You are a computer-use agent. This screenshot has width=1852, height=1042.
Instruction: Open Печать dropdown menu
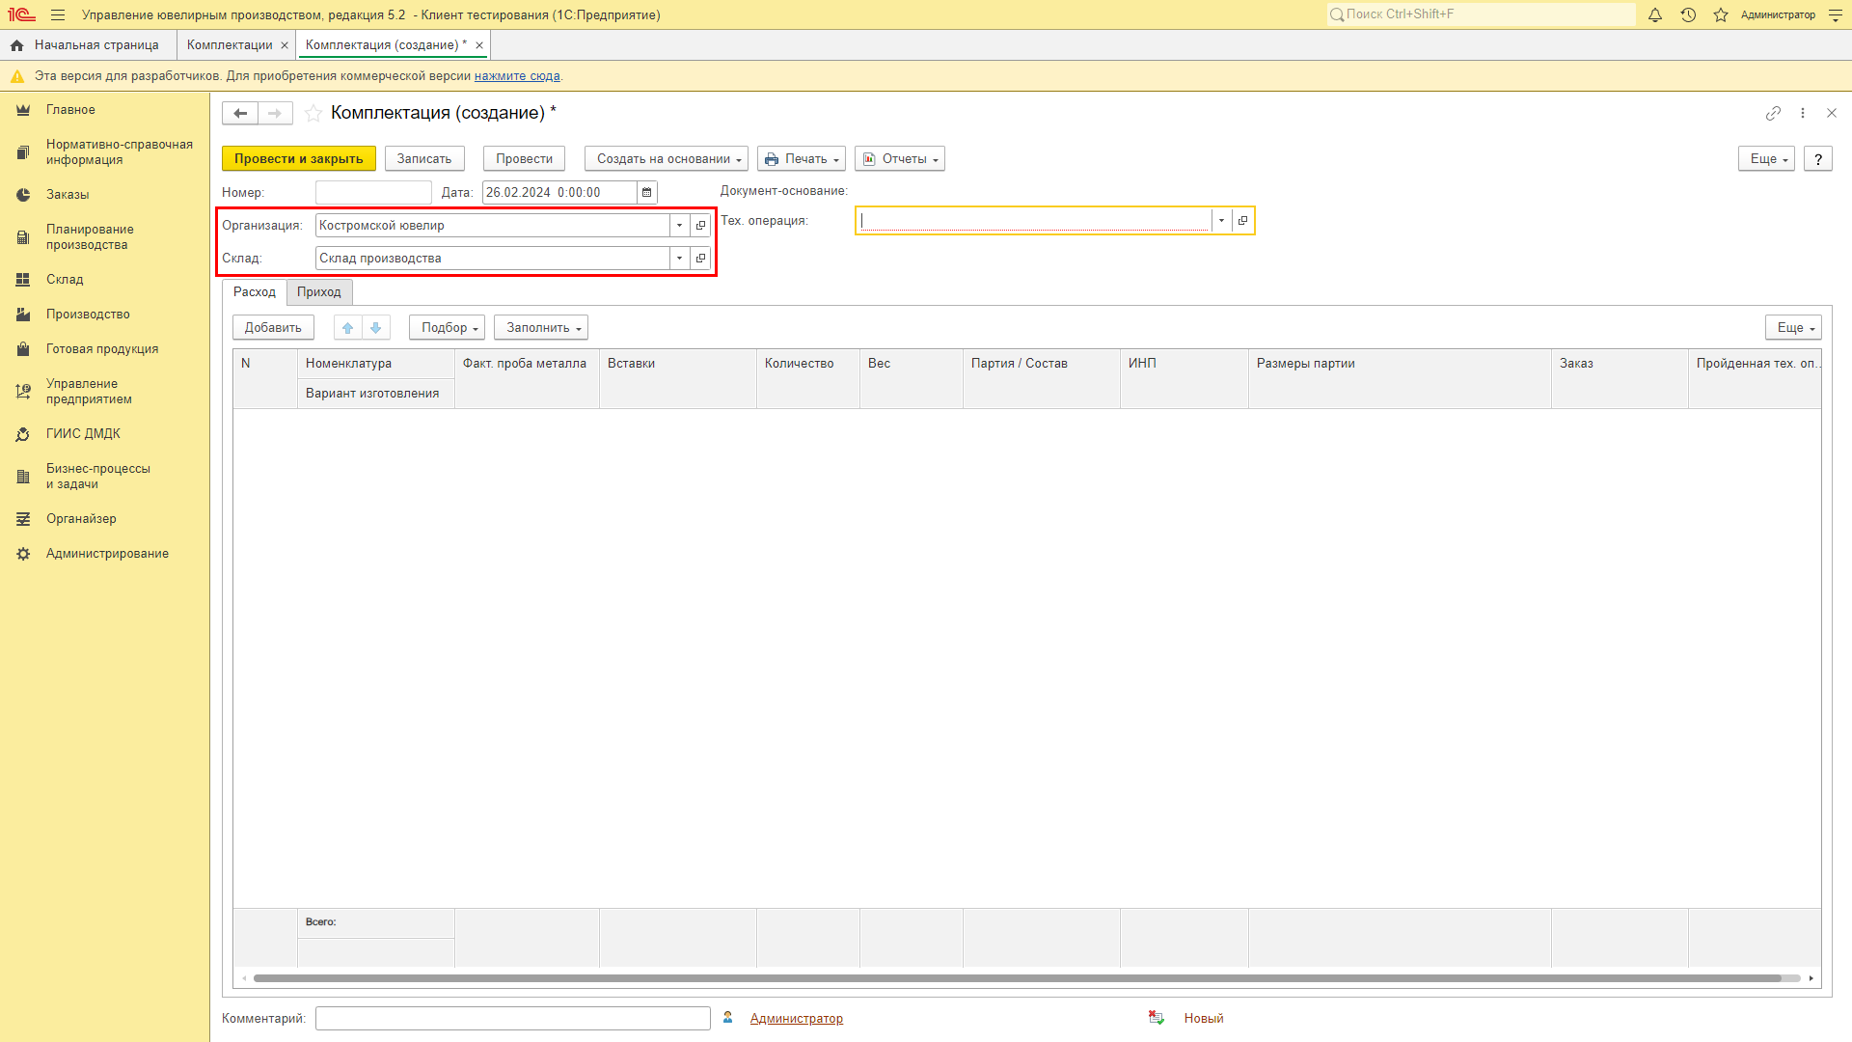click(802, 159)
